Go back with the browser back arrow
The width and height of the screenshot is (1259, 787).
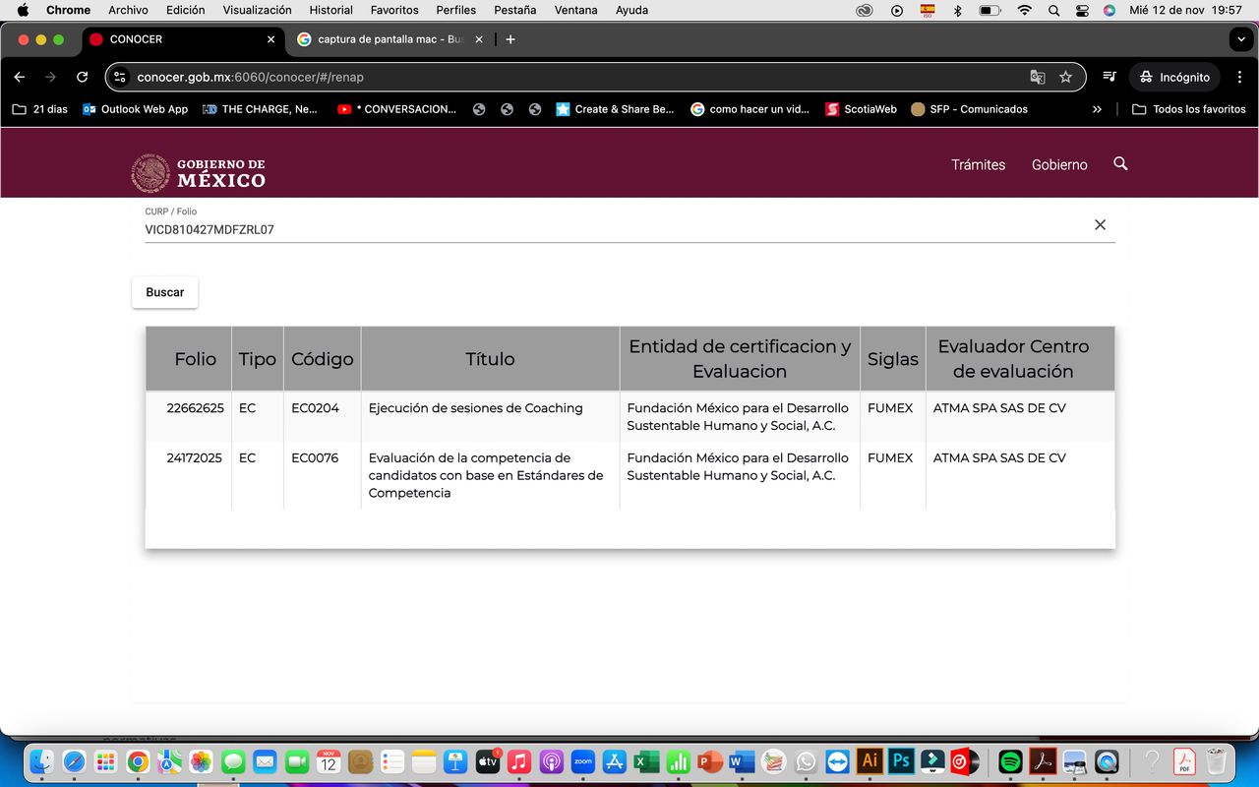(20, 77)
